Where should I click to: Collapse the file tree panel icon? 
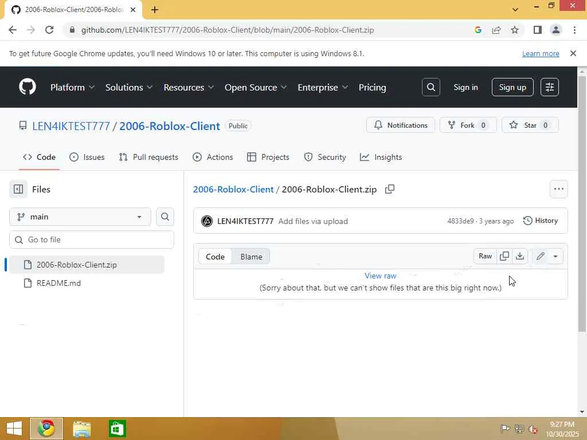tap(18, 189)
